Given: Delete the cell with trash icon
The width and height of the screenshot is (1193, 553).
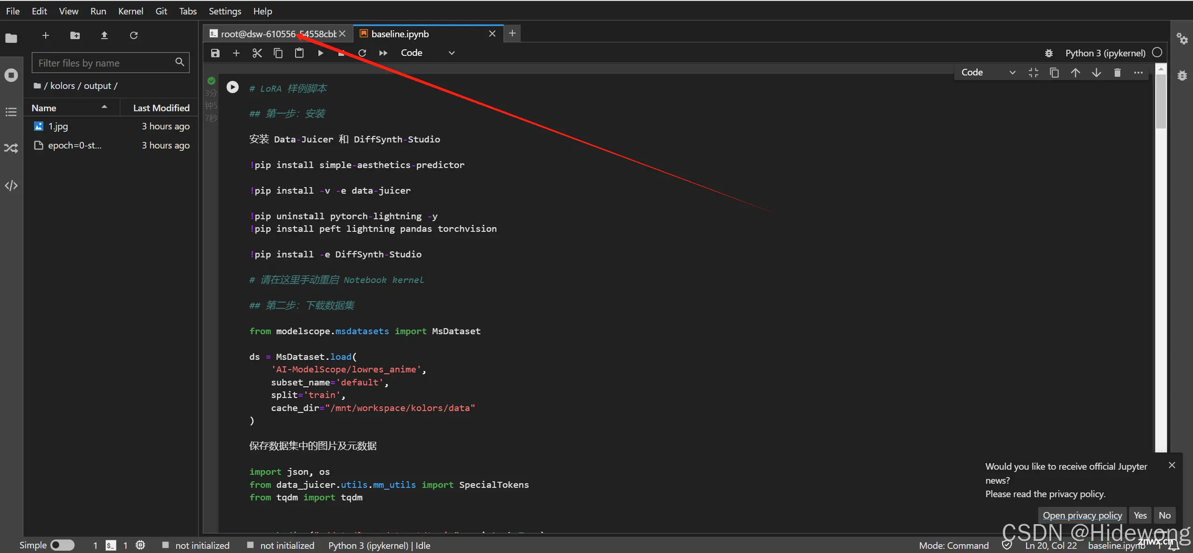Looking at the screenshot, I should coord(1117,73).
